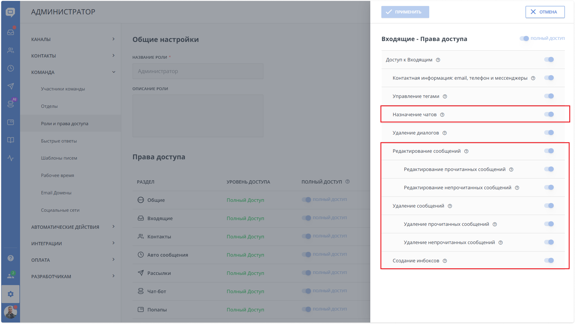Toggle Полный доступ switch in panel header
The height and width of the screenshot is (324, 575).
(524, 38)
